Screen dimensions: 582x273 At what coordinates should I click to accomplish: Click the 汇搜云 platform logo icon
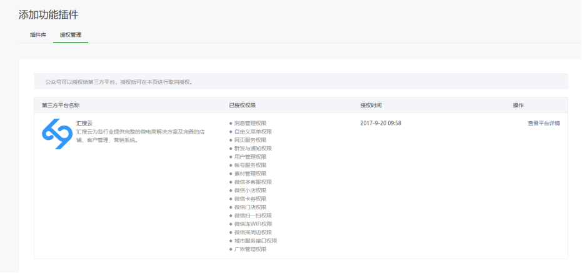pyautogui.click(x=57, y=134)
